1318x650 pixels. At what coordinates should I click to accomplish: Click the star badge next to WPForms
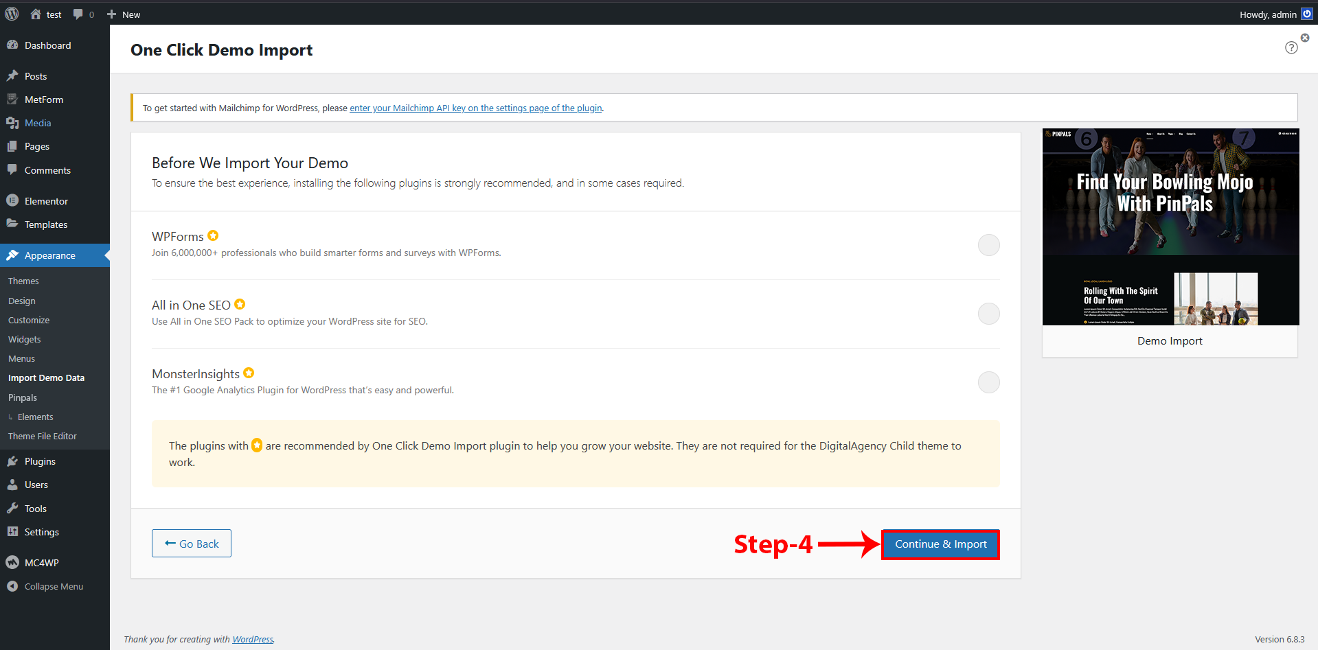point(213,236)
